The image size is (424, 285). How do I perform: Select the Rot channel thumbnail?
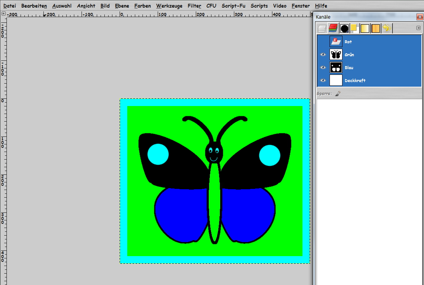[336, 42]
